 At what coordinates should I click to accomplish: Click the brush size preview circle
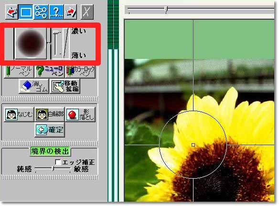click(31, 43)
